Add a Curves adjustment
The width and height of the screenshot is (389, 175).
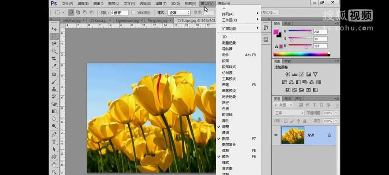coord(301,74)
